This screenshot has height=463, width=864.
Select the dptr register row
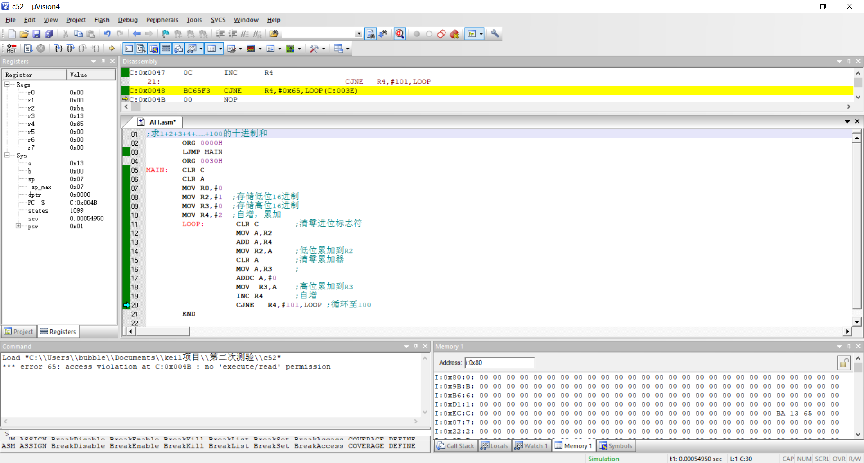(x=58, y=195)
